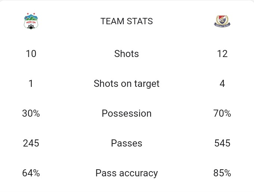The width and height of the screenshot is (254, 192).
Task: Select the left team's 1 shot on target
Action: tap(31, 84)
